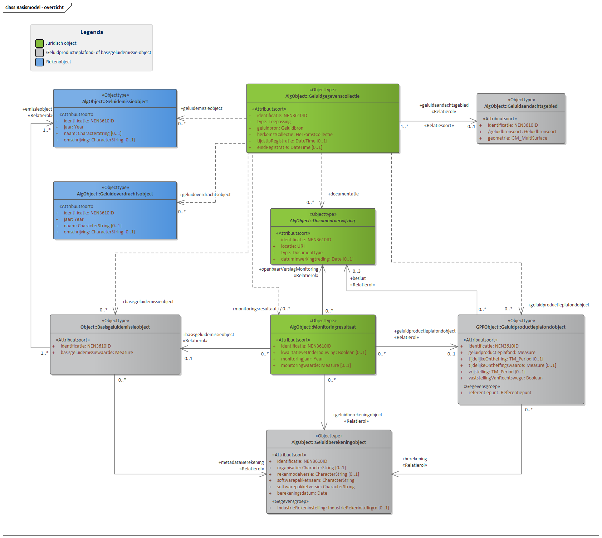Click attribute 'monitoringwaarde: Measure [0..1]'
The width and height of the screenshot is (602, 538).
coord(316,365)
